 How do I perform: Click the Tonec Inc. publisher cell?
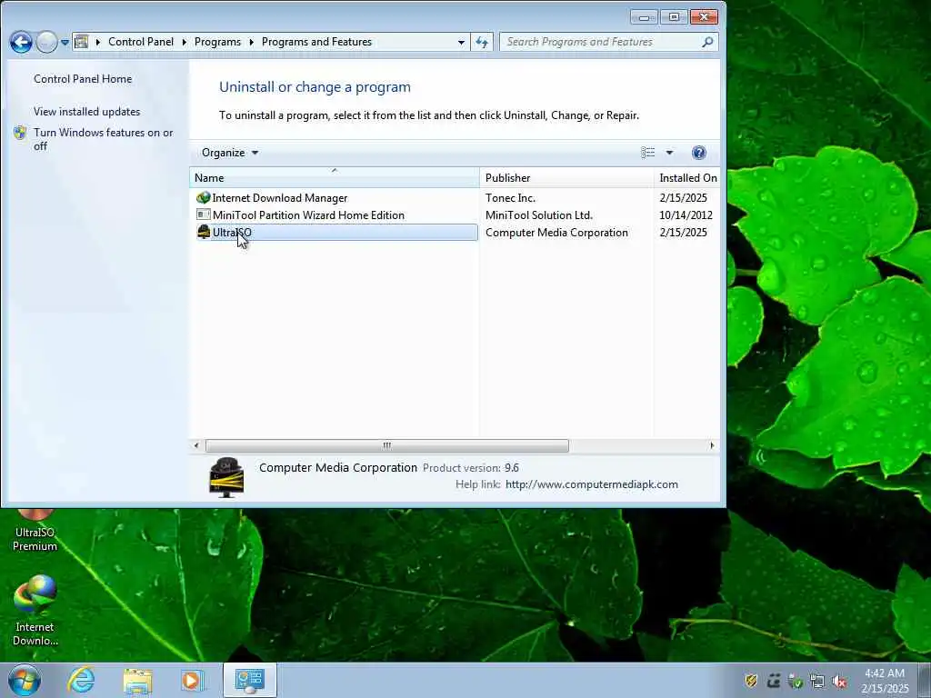(510, 197)
